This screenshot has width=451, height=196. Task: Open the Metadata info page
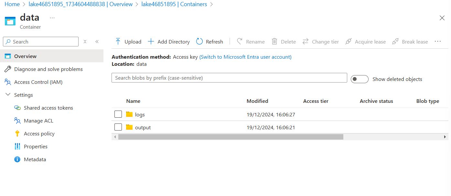[x=35, y=160]
